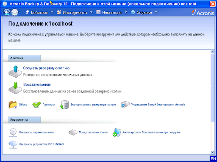The width and height of the screenshot is (217, 162).
Task: Click the heading Подключение к 'localhost'
Action: pos(41,24)
